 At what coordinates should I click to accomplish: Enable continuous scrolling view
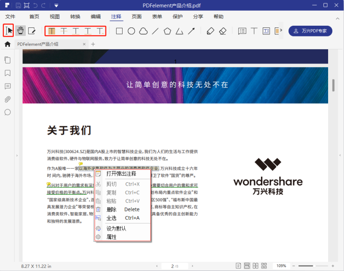[248, 266]
